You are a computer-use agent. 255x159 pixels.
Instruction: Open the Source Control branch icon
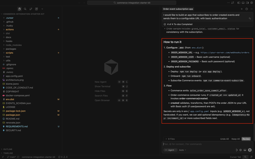[x=31, y=9]
